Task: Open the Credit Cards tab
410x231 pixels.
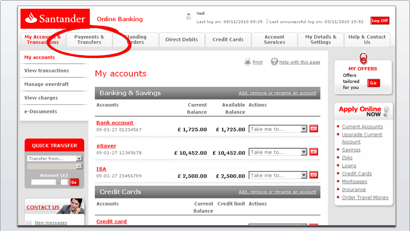Action: click(x=228, y=39)
